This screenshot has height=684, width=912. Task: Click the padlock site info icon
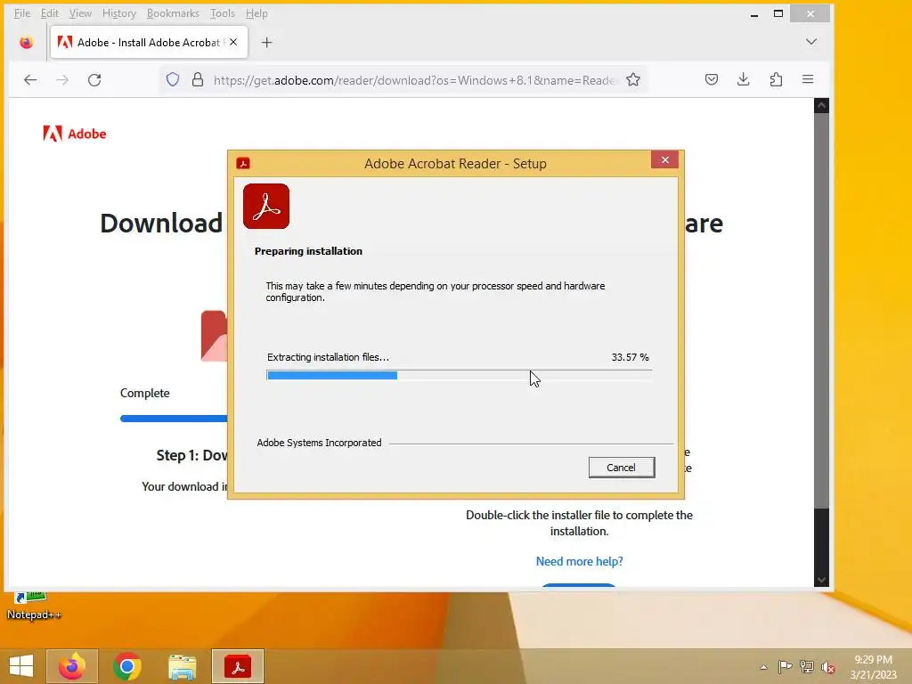pos(198,79)
